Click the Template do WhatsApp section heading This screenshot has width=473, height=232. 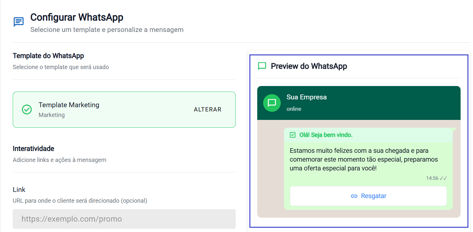pos(48,56)
